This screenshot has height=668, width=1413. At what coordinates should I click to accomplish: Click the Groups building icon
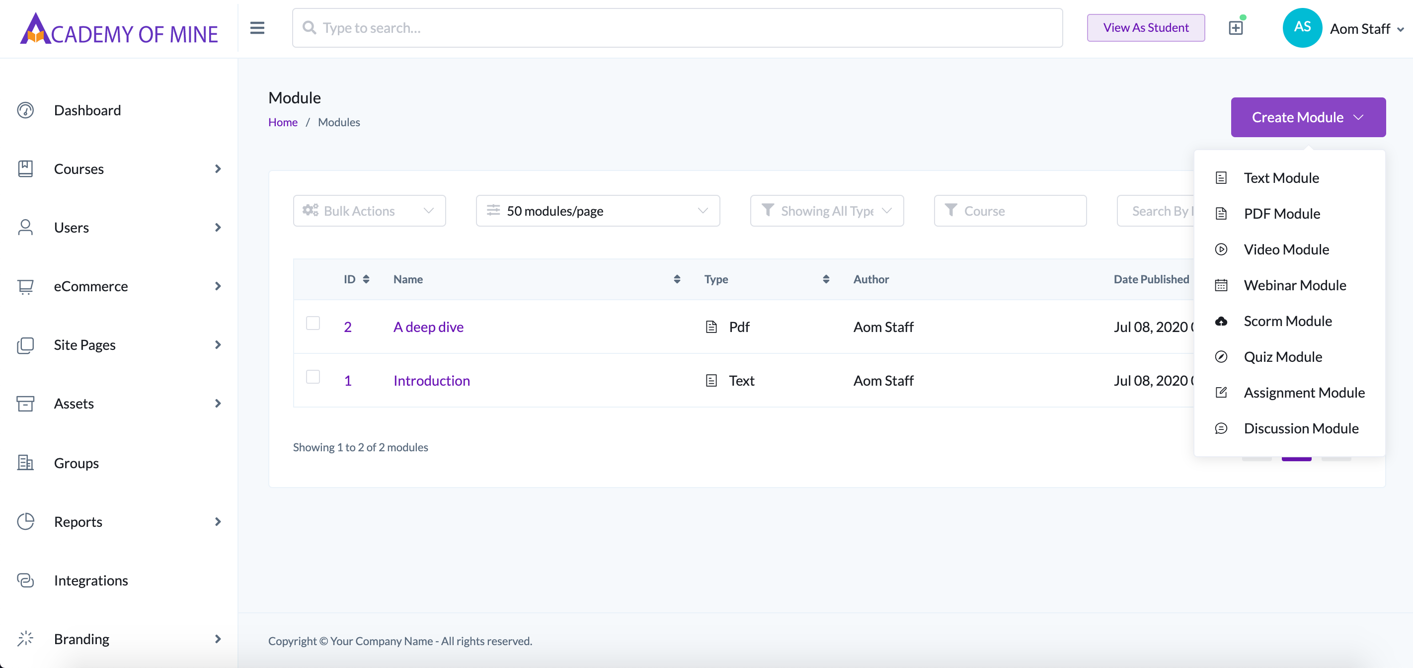click(25, 463)
